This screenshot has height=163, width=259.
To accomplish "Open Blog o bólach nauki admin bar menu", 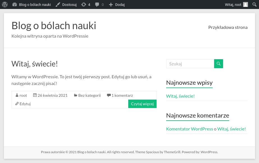I will coord(35,4).
